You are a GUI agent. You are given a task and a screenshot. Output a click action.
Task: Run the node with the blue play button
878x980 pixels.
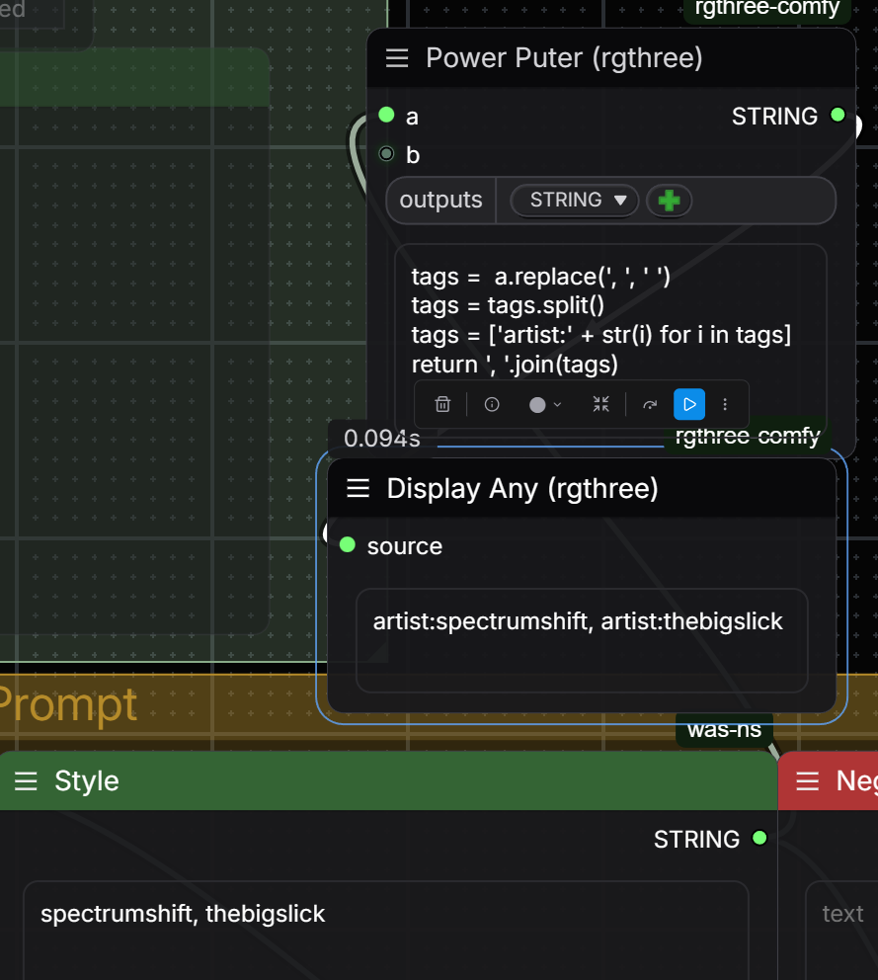689,404
